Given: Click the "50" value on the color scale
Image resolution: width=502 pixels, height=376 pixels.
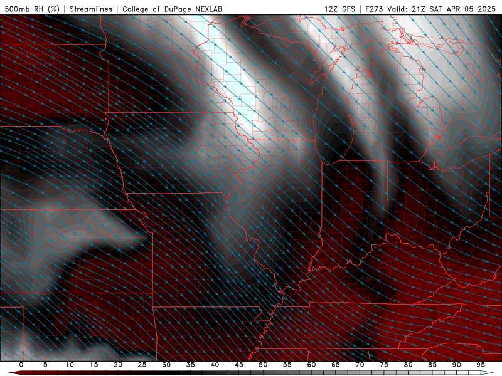Looking at the screenshot, I should pos(263,365).
